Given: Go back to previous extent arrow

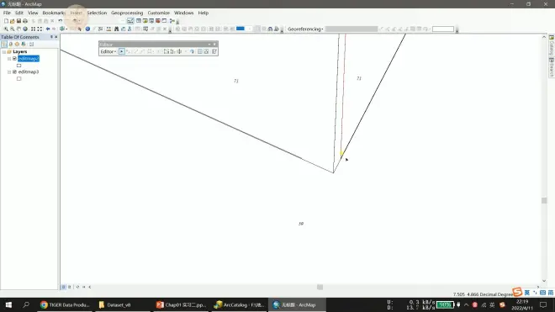Looking at the screenshot, I should (x=48, y=29).
